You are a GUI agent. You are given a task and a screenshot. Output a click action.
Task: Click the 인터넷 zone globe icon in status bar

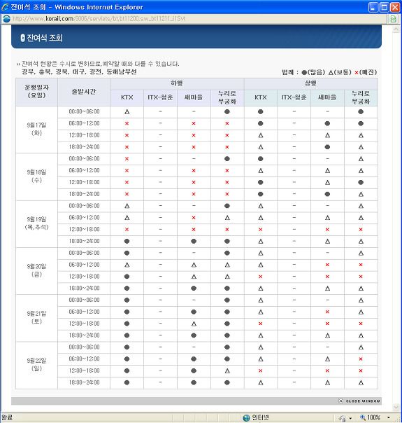click(x=246, y=418)
